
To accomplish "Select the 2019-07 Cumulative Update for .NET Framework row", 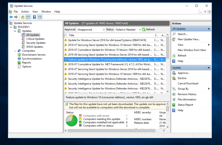I will pyautogui.click(x=115, y=64).
